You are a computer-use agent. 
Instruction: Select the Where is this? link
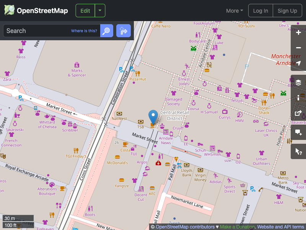84,31
